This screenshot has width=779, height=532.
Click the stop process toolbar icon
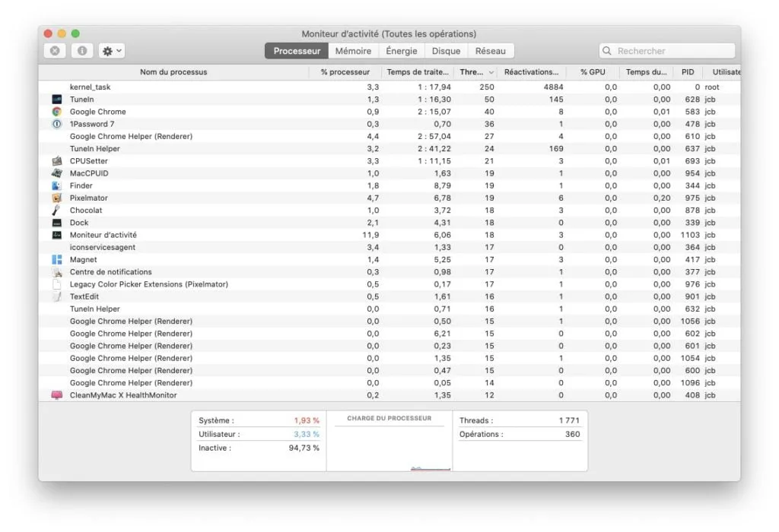tap(55, 51)
